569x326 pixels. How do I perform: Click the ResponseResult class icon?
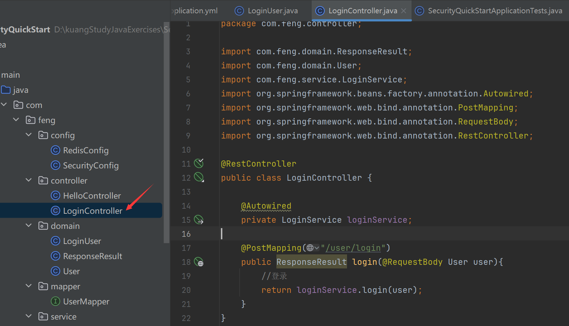click(x=55, y=256)
